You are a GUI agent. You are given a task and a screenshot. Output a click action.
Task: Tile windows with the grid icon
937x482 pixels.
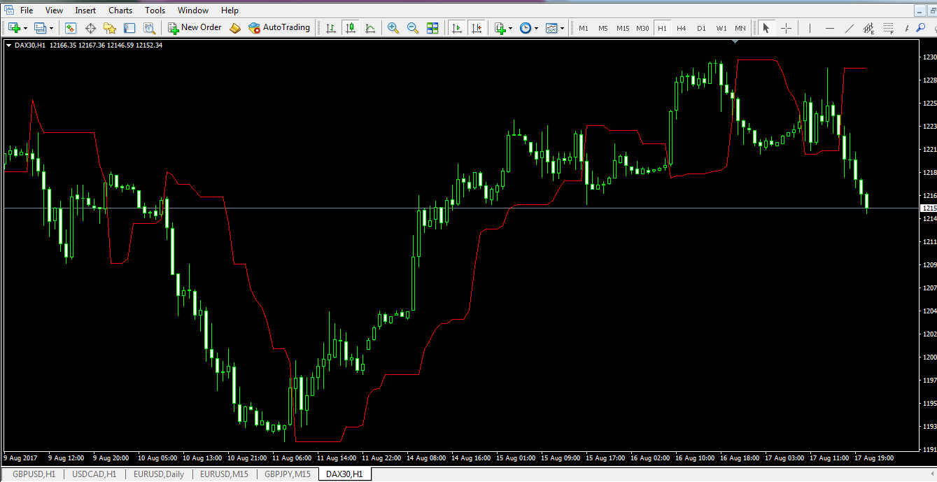[432, 28]
